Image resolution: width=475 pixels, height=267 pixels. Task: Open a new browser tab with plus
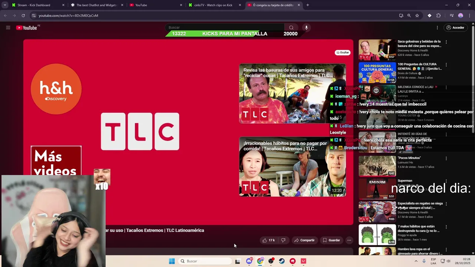click(308, 5)
